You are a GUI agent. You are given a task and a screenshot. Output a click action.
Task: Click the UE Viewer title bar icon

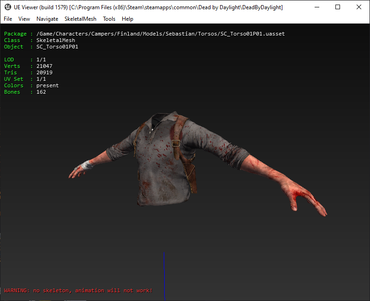pos(7,7)
